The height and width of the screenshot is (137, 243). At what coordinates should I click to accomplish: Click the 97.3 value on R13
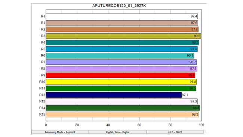[194, 101]
